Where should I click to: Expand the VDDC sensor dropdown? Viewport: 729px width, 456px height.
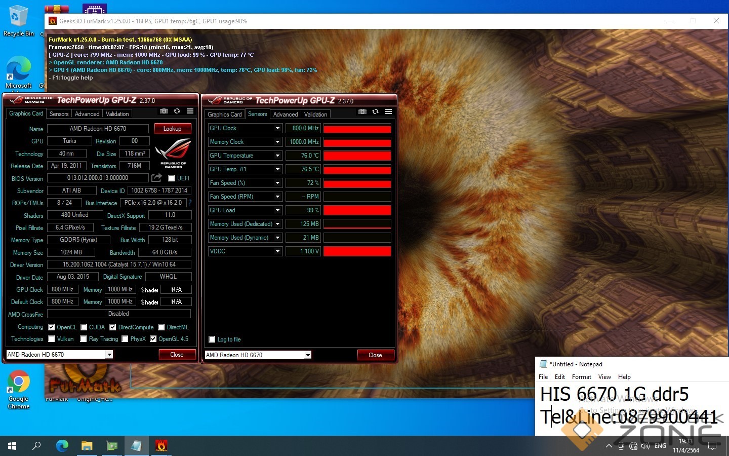click(277, 251)
